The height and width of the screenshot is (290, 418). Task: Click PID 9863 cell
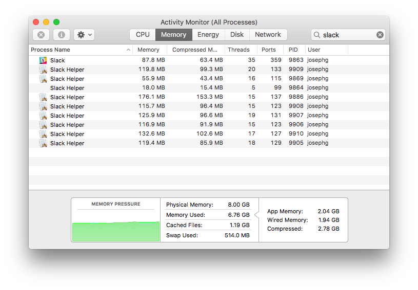(296, 60)
